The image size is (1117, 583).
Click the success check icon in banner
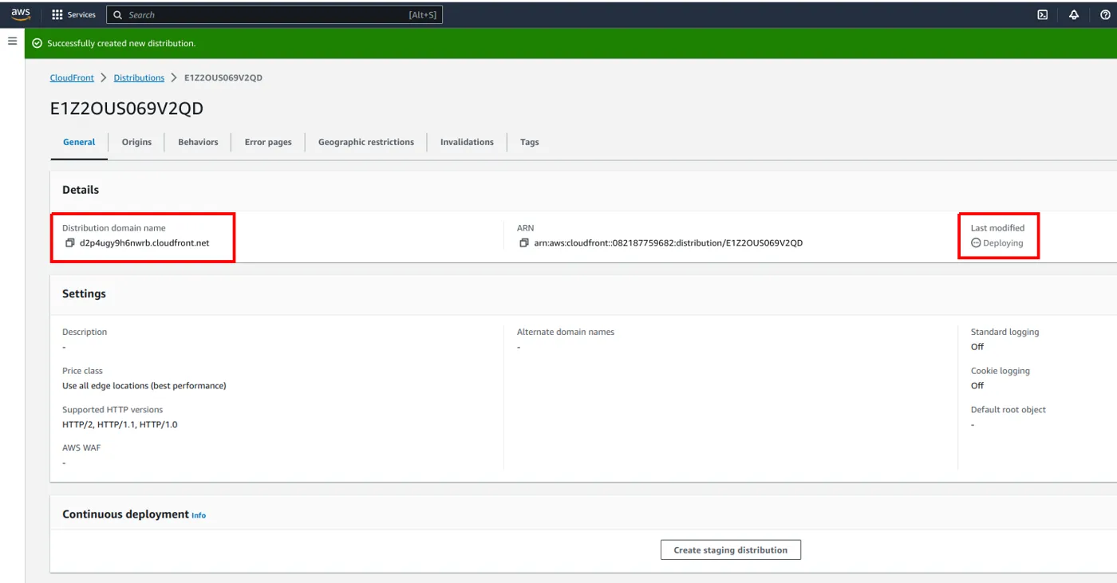[37, 43]
